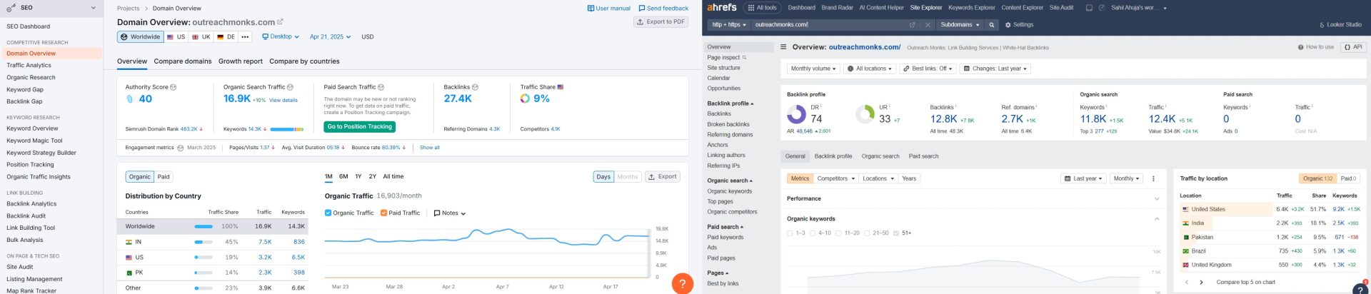
Task: Open the http + https protocol dropdown
Action: [728, 25]
